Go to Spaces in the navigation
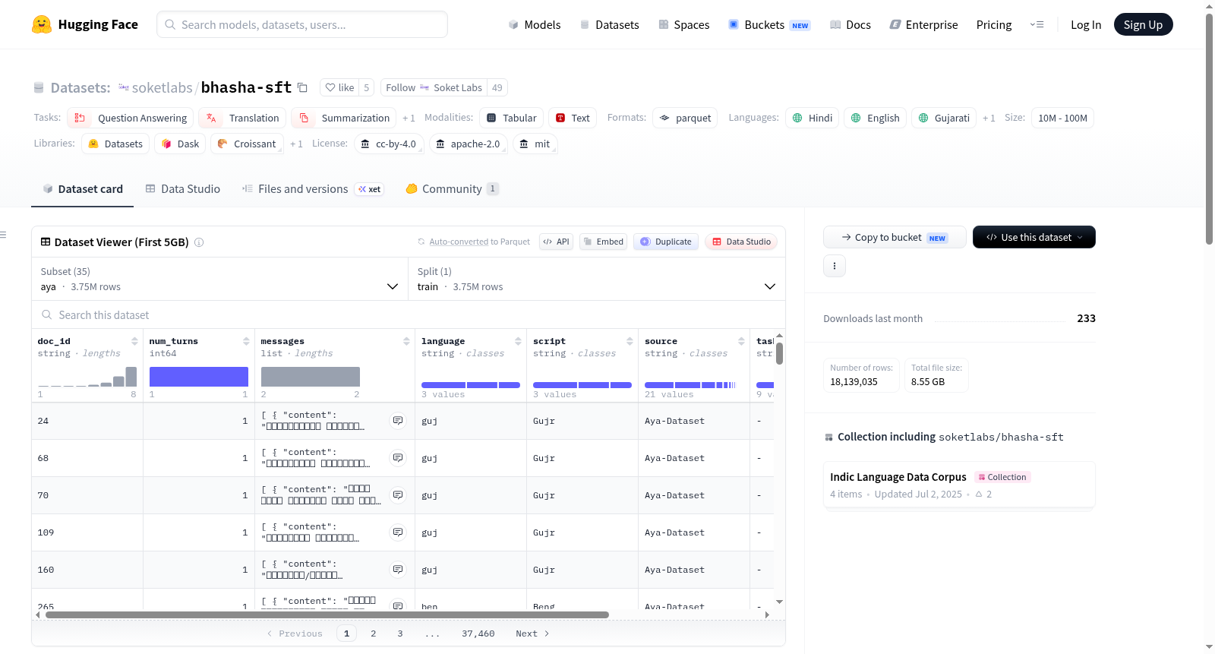Image resolution: width=1215 pixels, height=654 pixels. [x=683, y=24]
